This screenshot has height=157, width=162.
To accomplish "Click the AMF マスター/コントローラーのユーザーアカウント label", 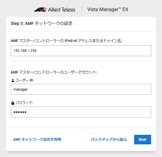I will pos(54,72).
